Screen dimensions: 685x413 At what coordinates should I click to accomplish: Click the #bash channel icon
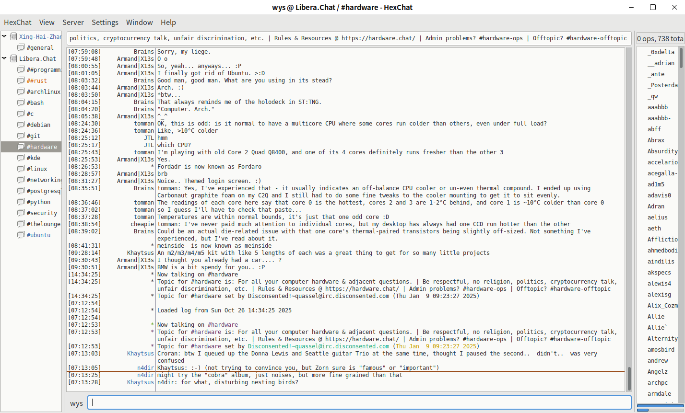(x=21, y=103)
